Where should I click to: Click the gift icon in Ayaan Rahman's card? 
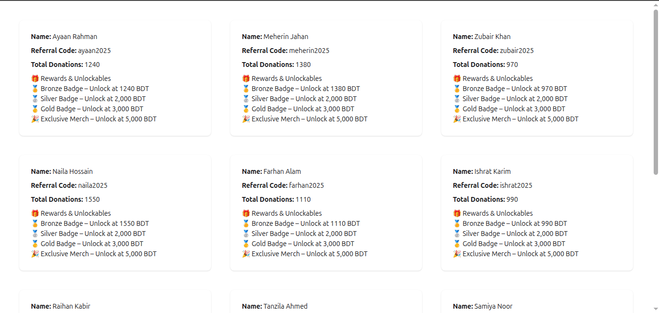tap(35, 78)
